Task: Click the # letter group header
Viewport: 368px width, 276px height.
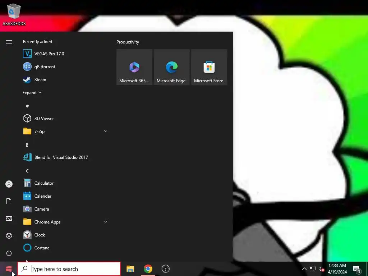Action: click(27, 106)
